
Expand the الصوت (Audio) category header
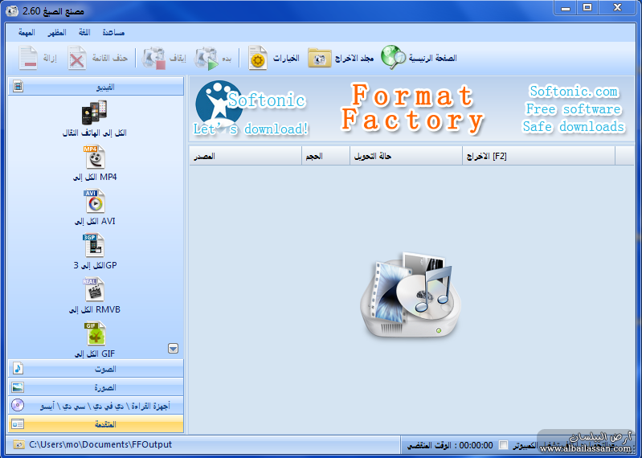pyautogui.click(x=96, y=368)
